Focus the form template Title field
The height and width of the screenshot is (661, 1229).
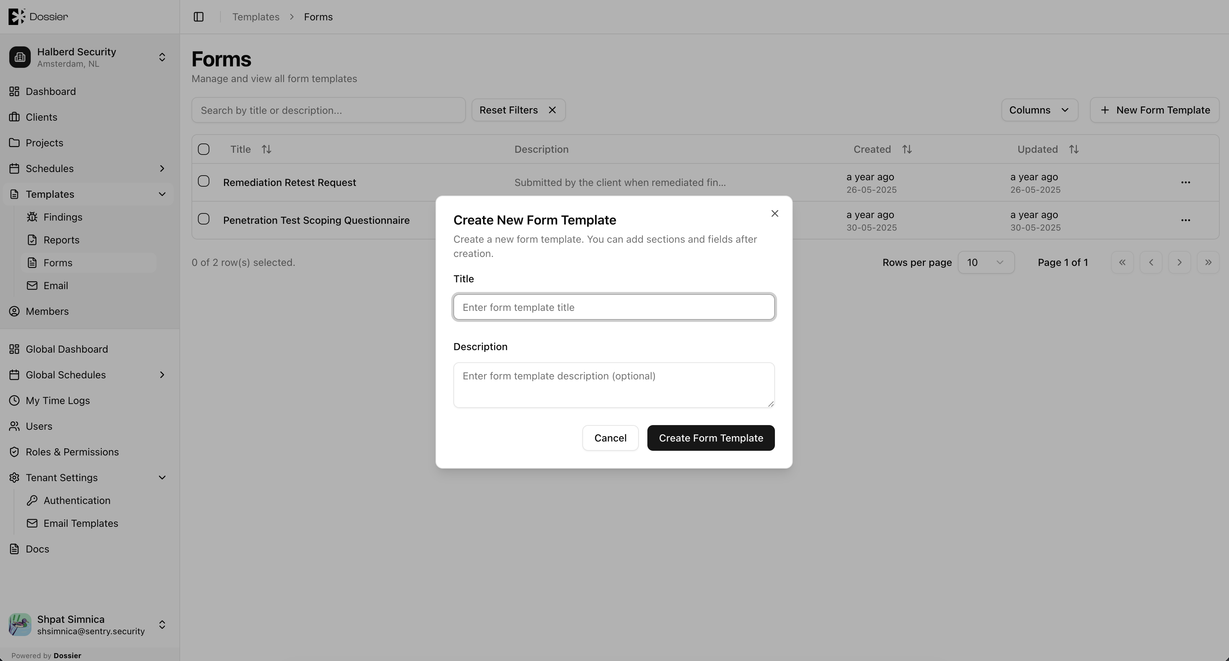(614, 307)
